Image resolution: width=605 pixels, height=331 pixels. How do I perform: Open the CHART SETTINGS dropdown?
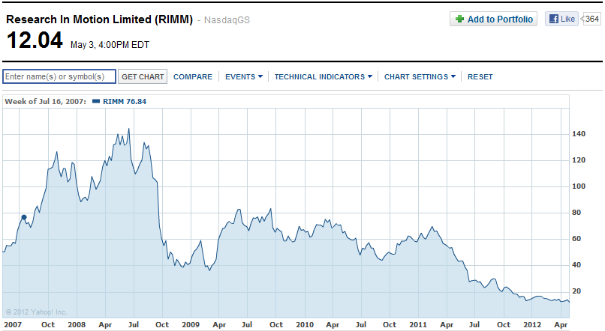(420, 77)
